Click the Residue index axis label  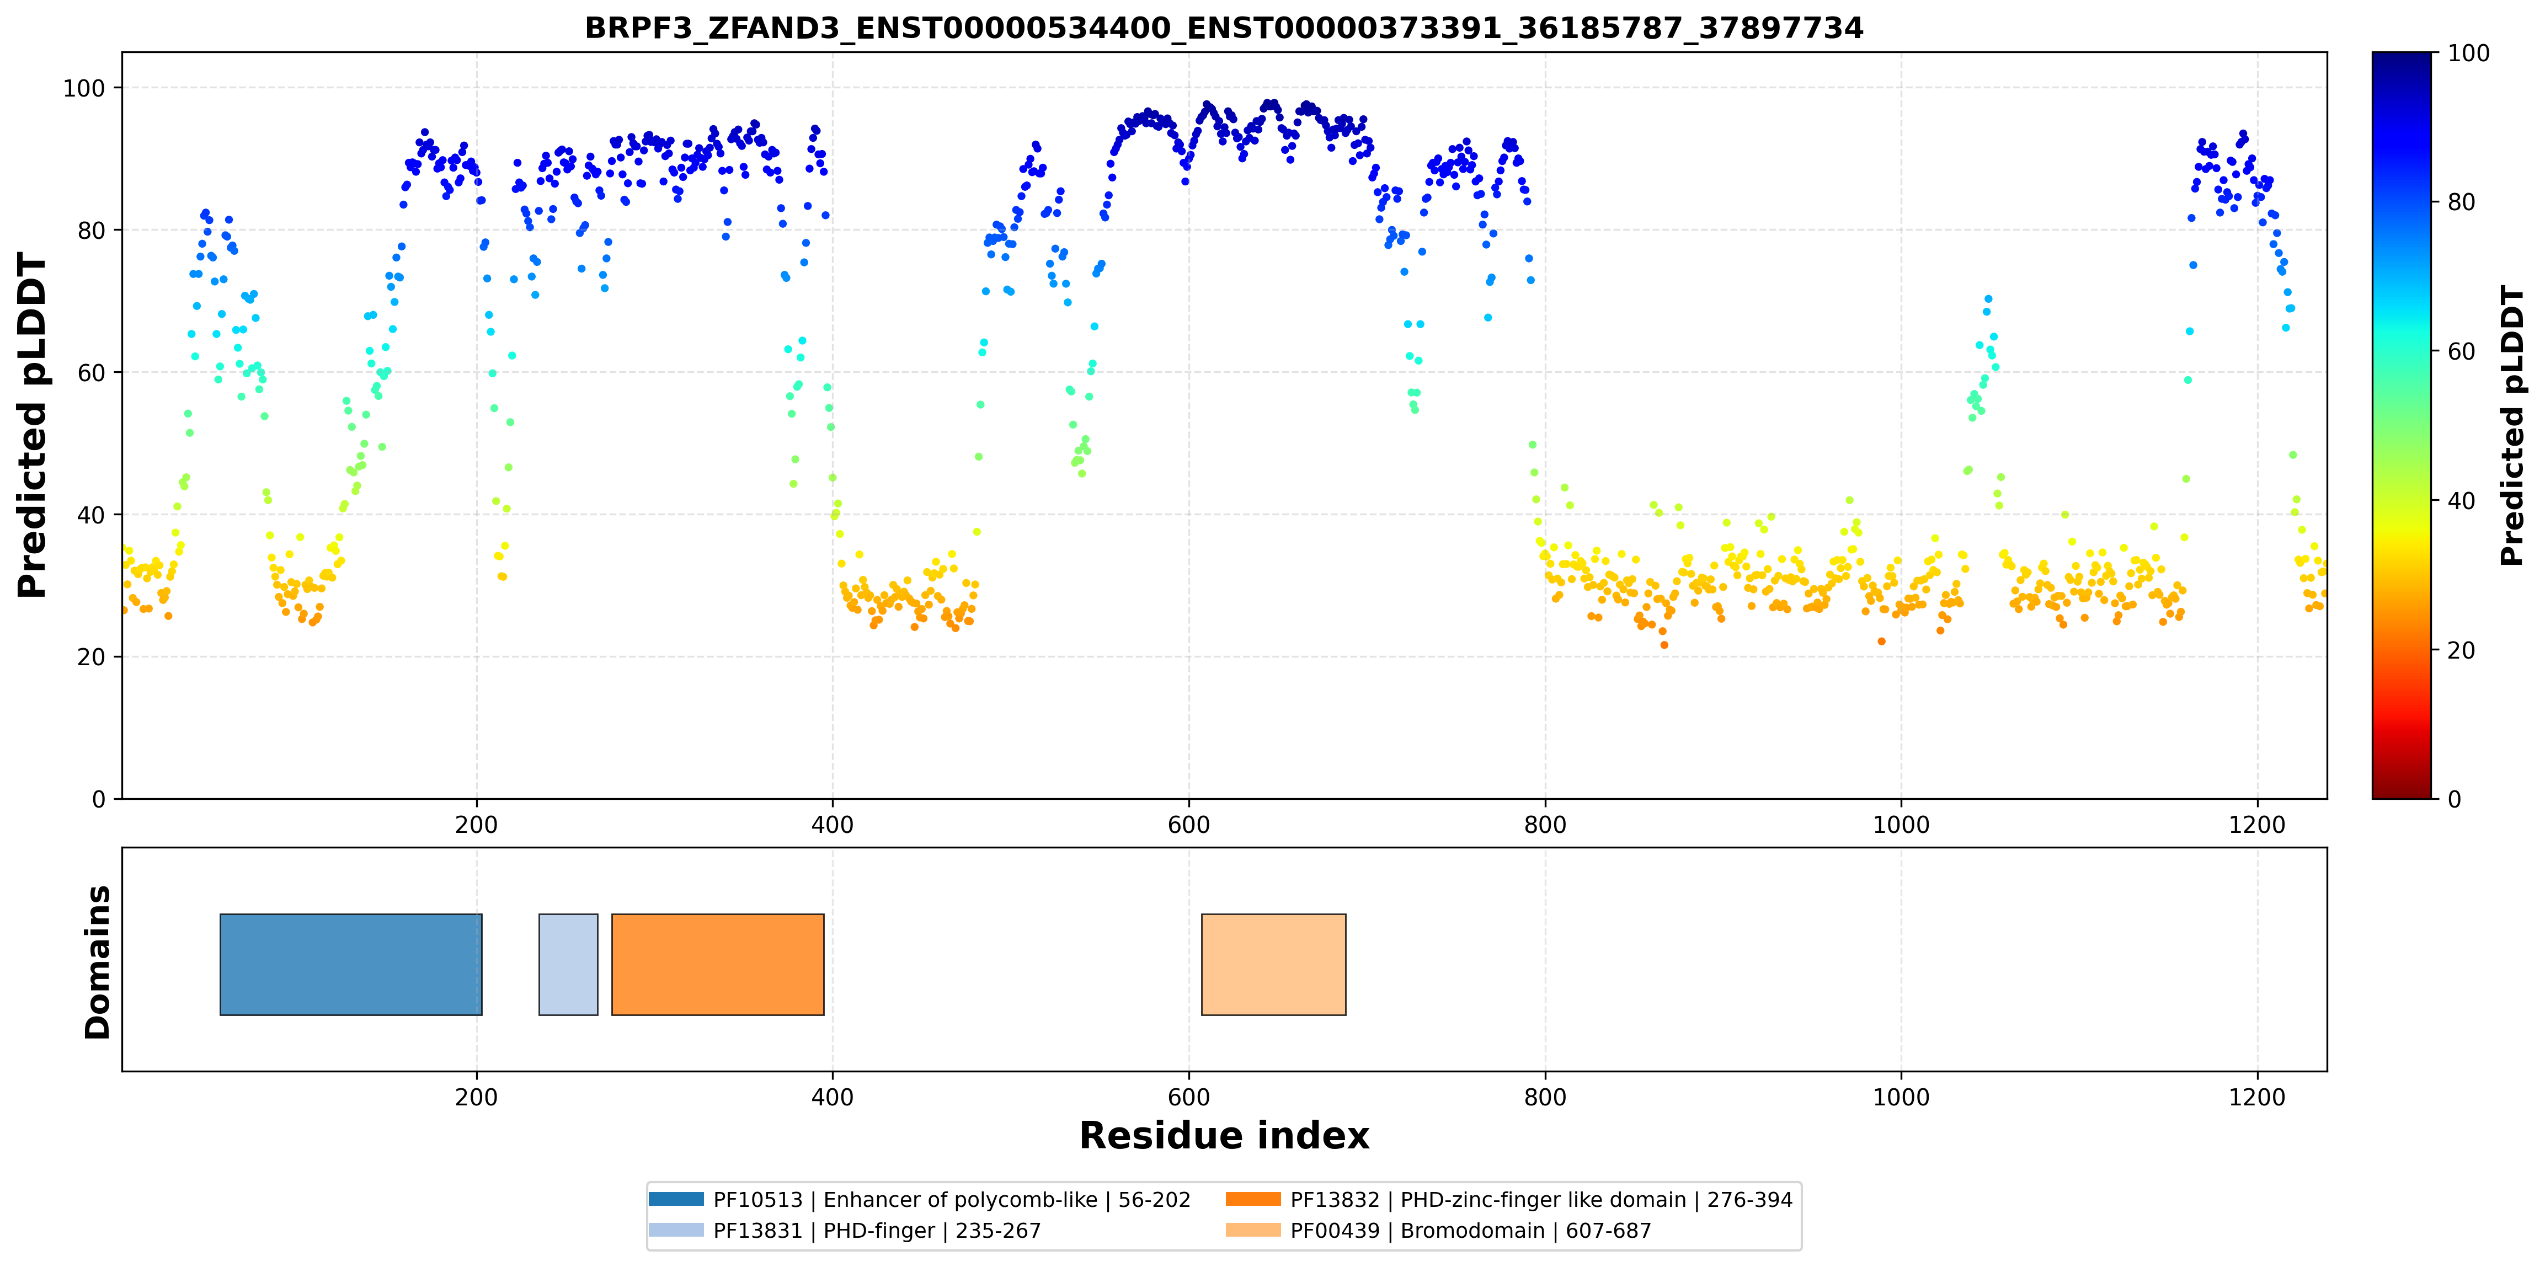(x=1224, y=1136)
